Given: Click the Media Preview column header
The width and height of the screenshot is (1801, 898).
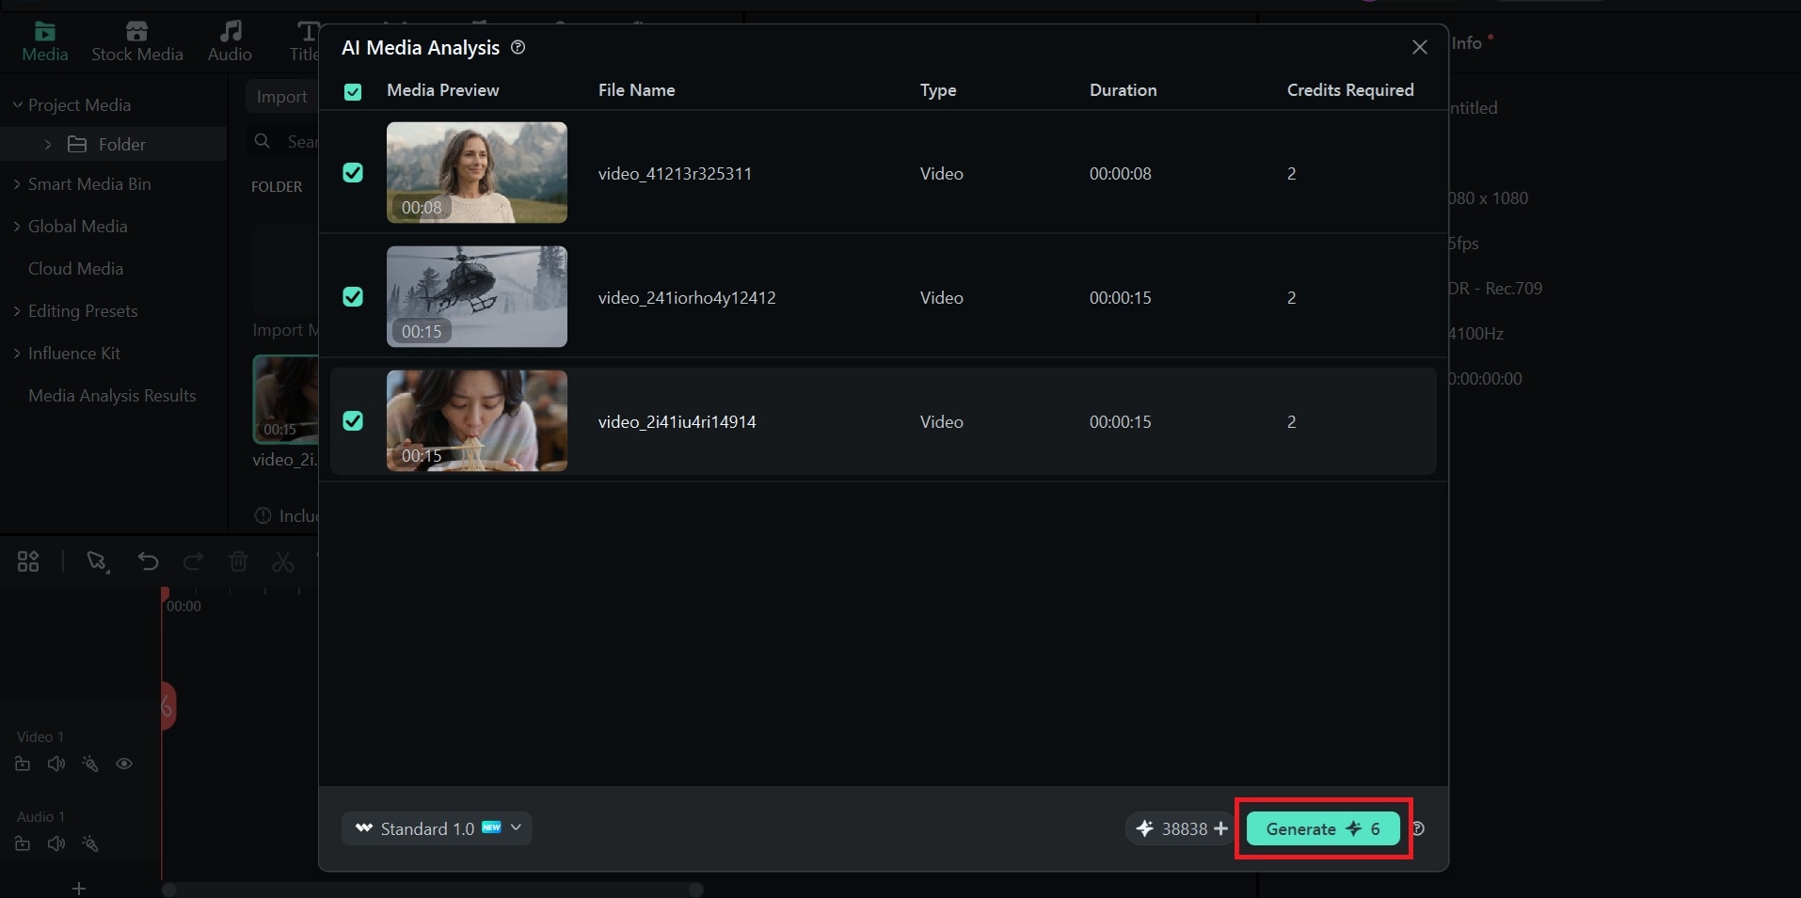Looking at the screenshot, I should point(442,90).
